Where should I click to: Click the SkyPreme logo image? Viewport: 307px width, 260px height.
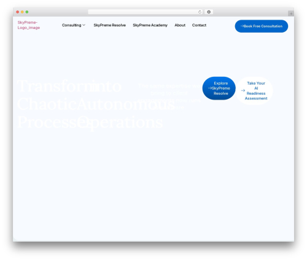coord(29,25)
